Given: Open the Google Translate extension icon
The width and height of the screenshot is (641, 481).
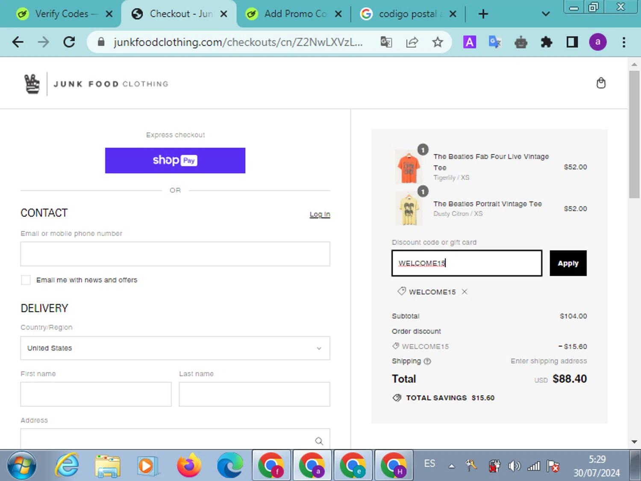Looking at the screenshot, I should coord(495,42).
